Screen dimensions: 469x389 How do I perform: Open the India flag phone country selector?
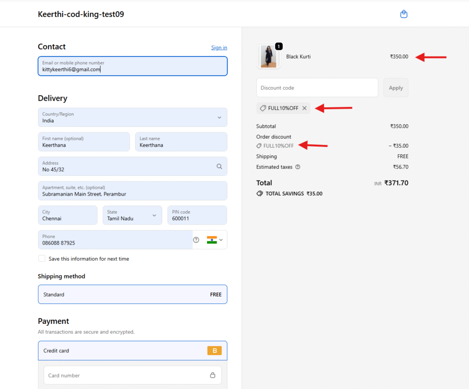tap(214, 240)
